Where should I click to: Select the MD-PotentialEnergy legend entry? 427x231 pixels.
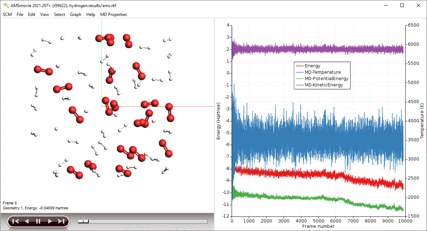(x=326, y=79)
